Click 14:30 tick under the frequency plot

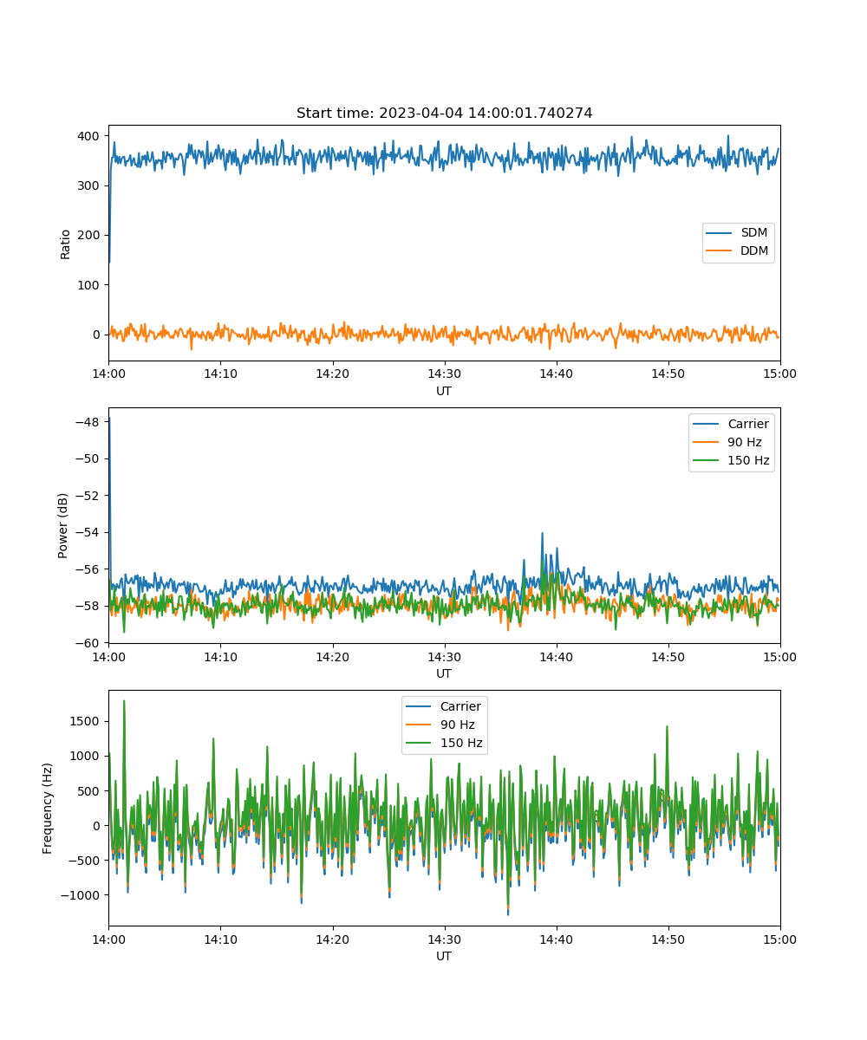coord(444,939)
